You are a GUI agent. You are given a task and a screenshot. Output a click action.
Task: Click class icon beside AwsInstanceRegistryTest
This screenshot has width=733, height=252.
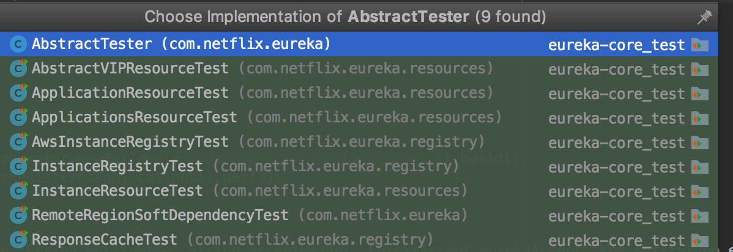coord(19,143)
